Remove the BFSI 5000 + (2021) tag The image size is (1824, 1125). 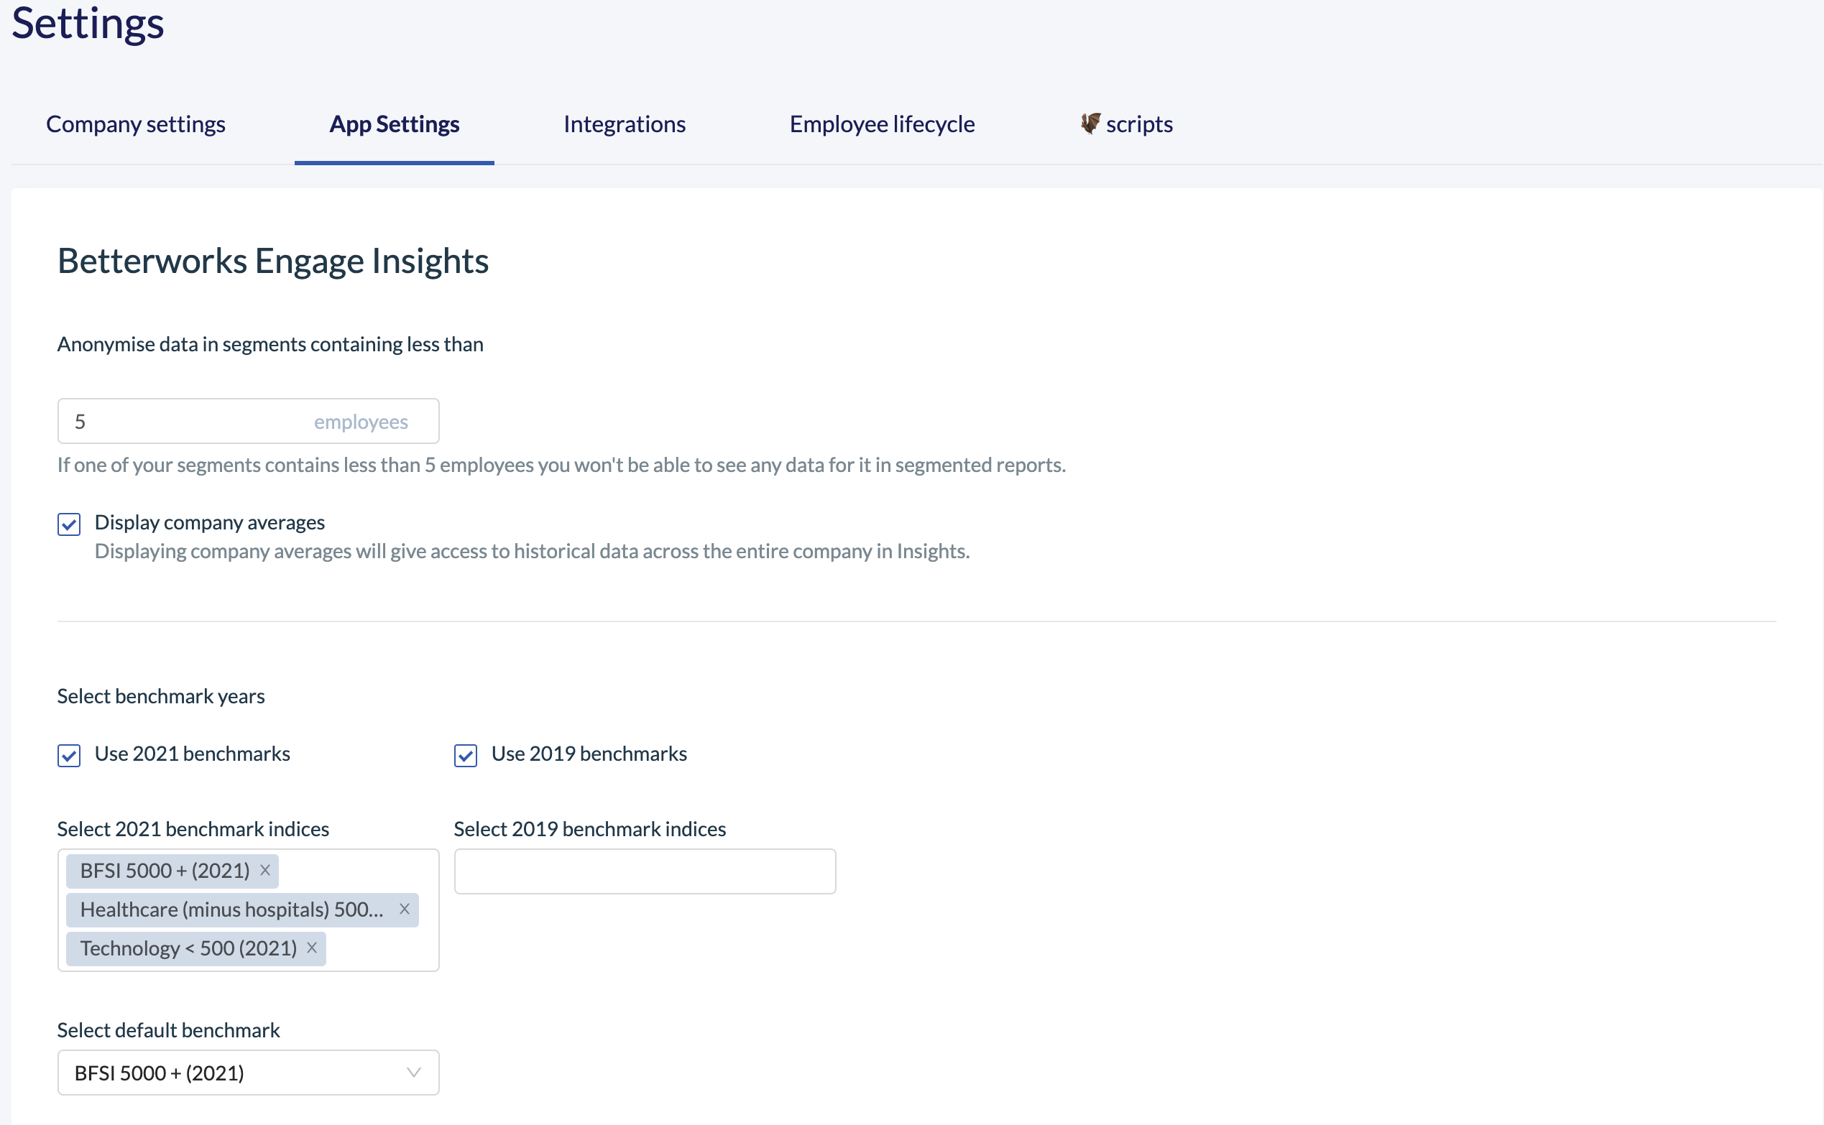tap(265, 871)
